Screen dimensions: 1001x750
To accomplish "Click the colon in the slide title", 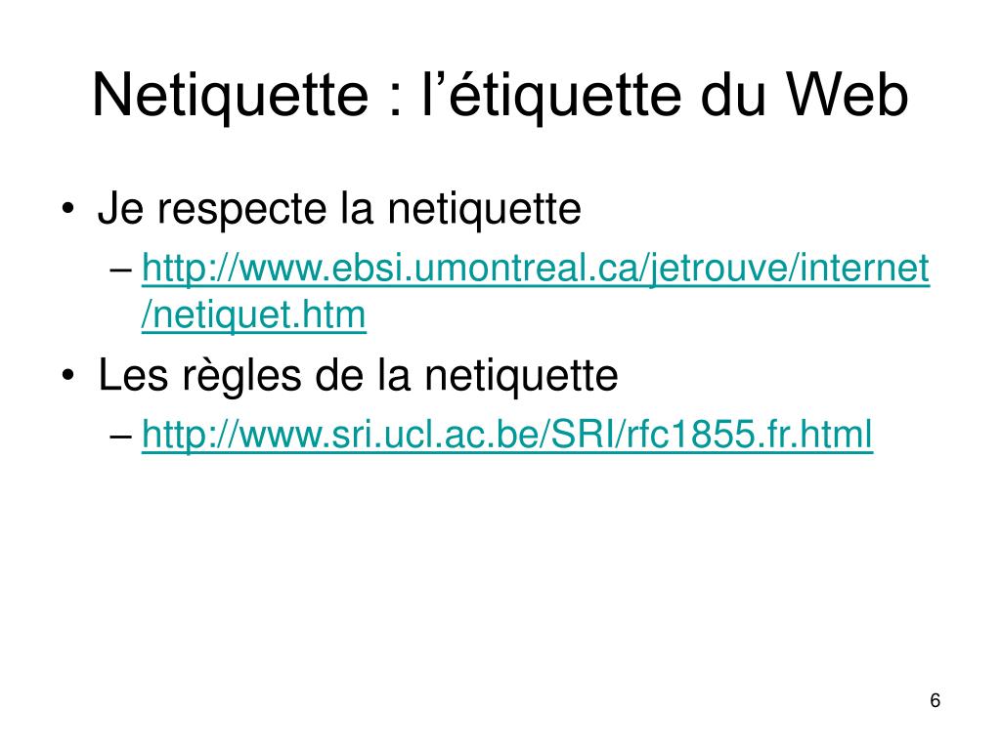I will 396,101.
